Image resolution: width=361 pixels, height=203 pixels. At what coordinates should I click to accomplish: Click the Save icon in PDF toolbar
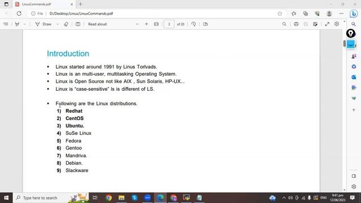[x=306, y=24]
